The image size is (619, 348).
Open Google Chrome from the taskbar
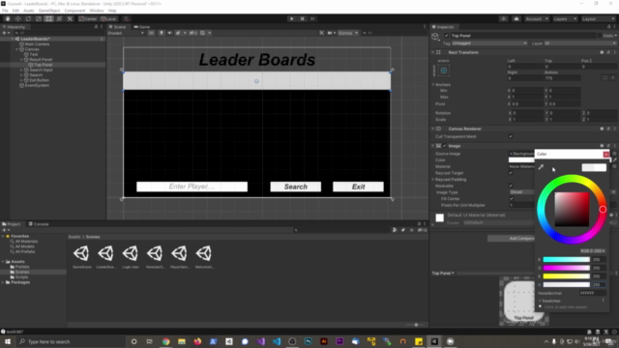click(x=165, y=341)
